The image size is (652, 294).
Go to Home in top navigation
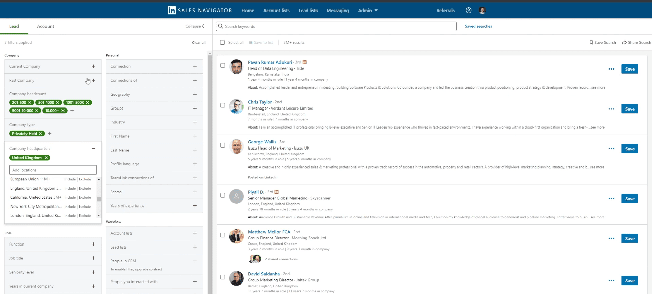point(248,11)
